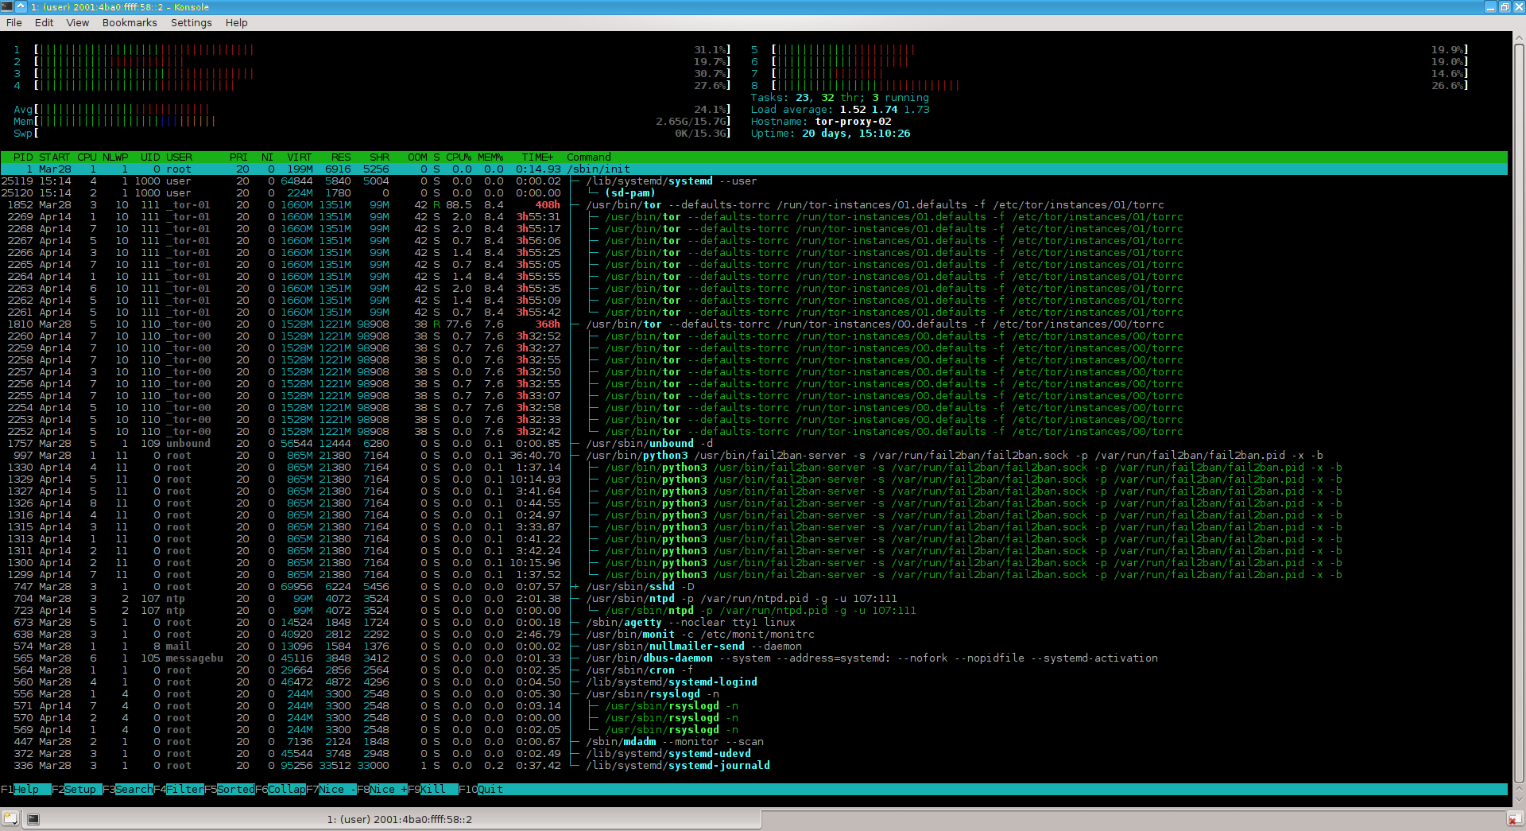Image resolution: width=1526 pixels, height=831 pixels.
Task: Sort by the CPU% column header
Action: (x=459, y=157)
